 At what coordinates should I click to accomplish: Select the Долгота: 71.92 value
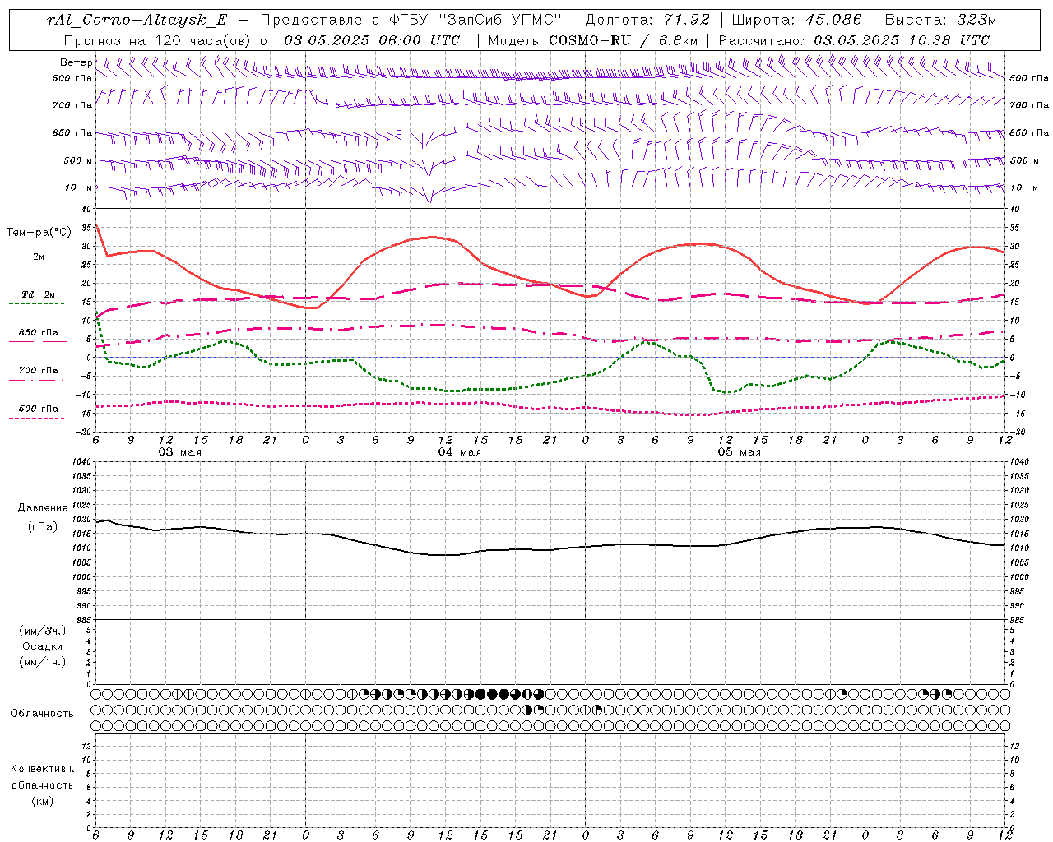[647, 20]
